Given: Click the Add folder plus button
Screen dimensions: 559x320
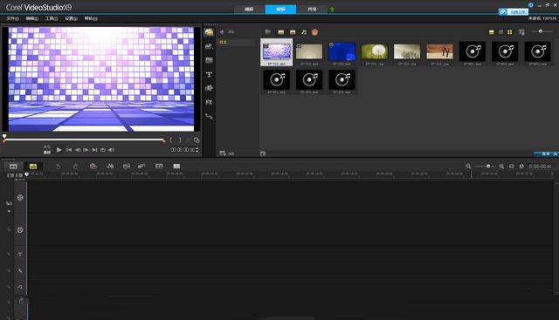Looking at the screenshot, I should point(222,32).
